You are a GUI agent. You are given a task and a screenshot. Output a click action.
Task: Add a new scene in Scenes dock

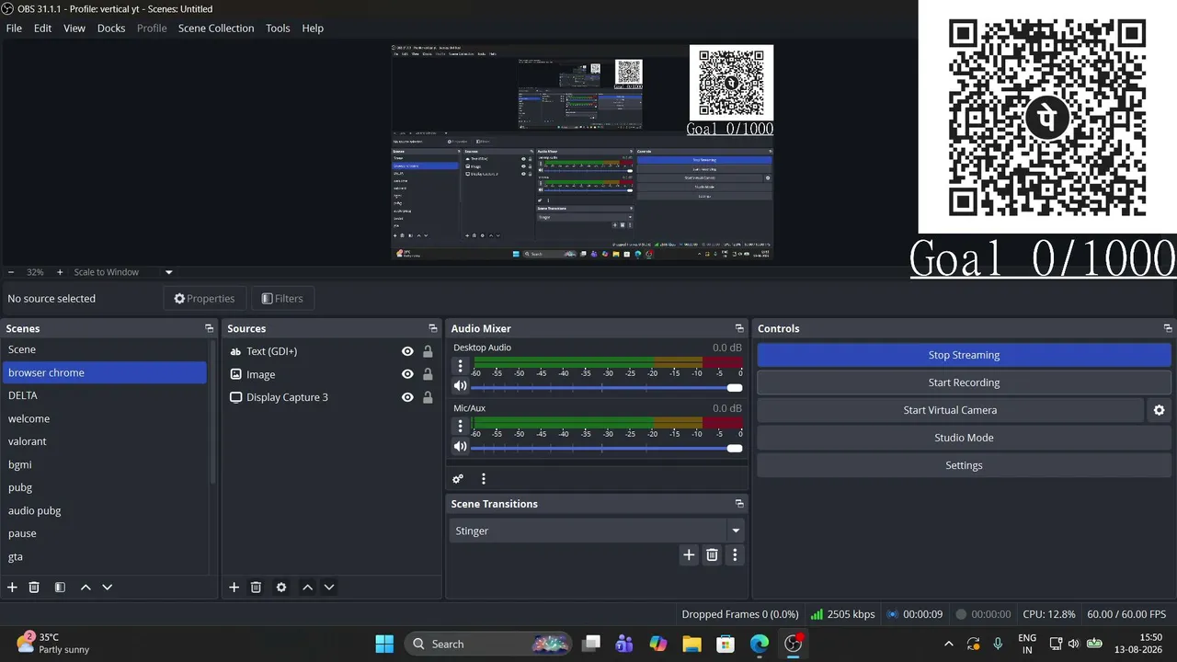[x=12, y=588]
